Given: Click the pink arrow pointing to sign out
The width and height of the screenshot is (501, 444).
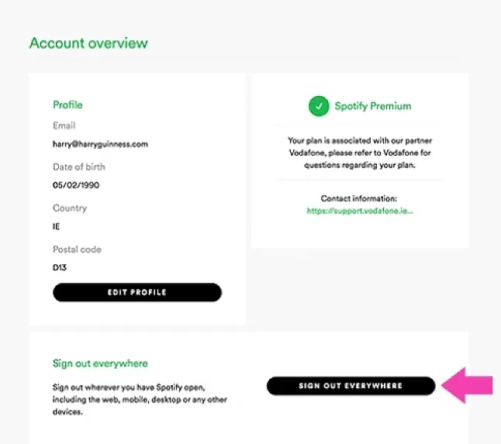Looking at the screenshot, I should pyautogui.click(x=467, y=385).
